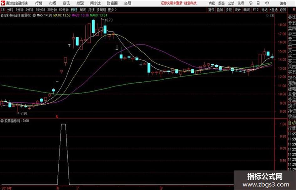Click the 画线 drawing button
Viewport: 296px width, 190px height.
247,10
